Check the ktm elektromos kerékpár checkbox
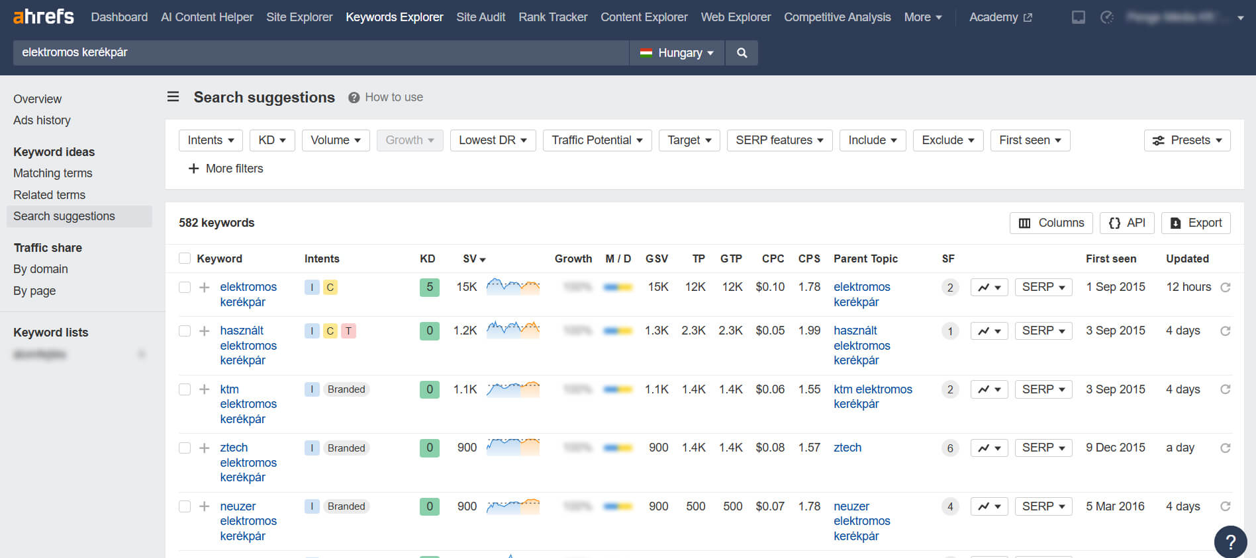This screenshot has width=1256, height=558. tap(185, 389)
